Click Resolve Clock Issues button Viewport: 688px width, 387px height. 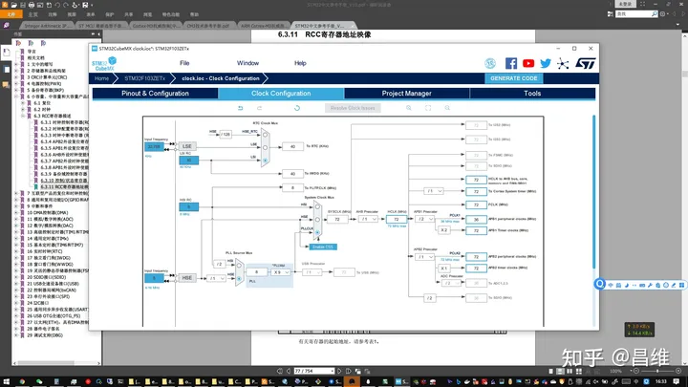353,108
